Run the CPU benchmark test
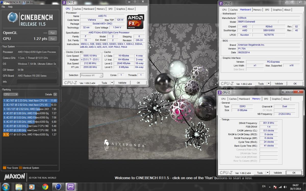 coord(53,39)
